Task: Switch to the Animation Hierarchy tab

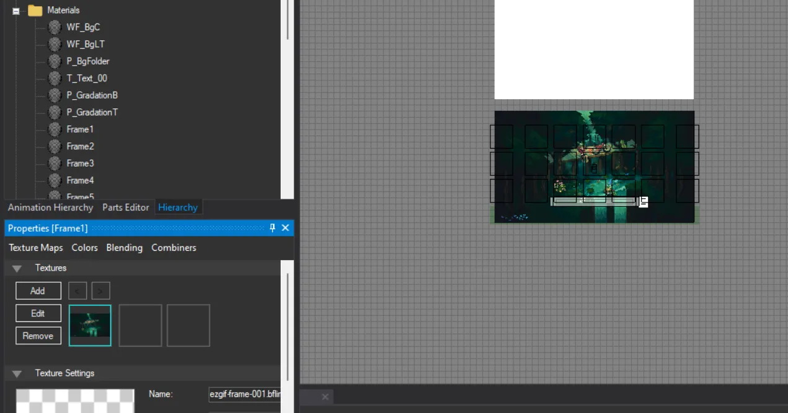Action: (x=50, y=207)
